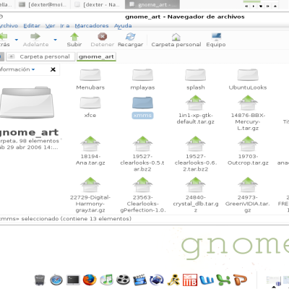Click the Detener (stop) toolbar button
The width and height of the screenshot is (289, 289).
coord(103,40)
